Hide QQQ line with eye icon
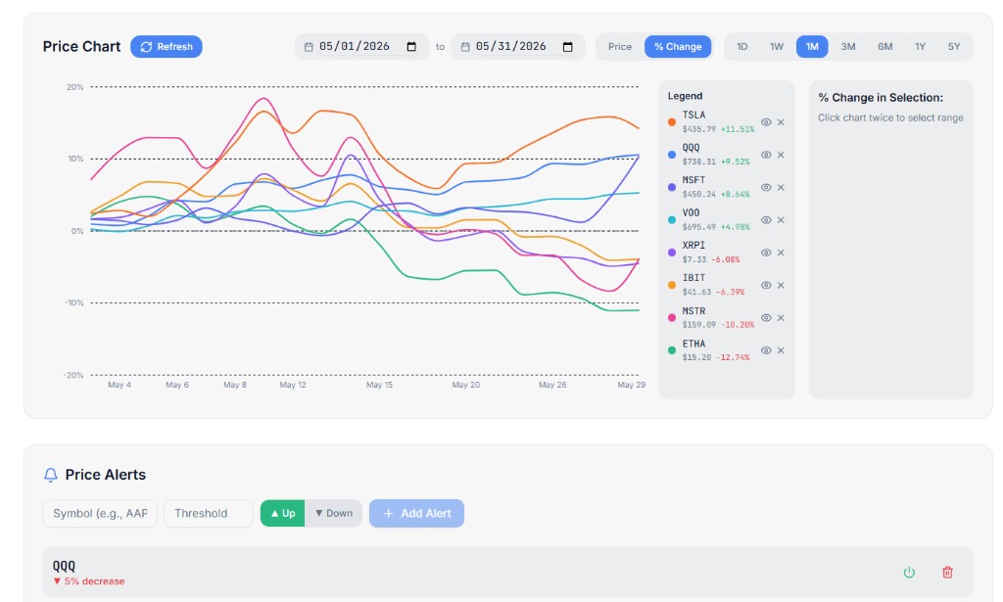 [766, 155]
